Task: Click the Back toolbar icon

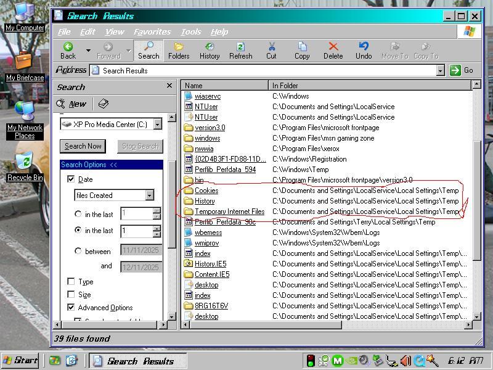Action: [68, 47]
